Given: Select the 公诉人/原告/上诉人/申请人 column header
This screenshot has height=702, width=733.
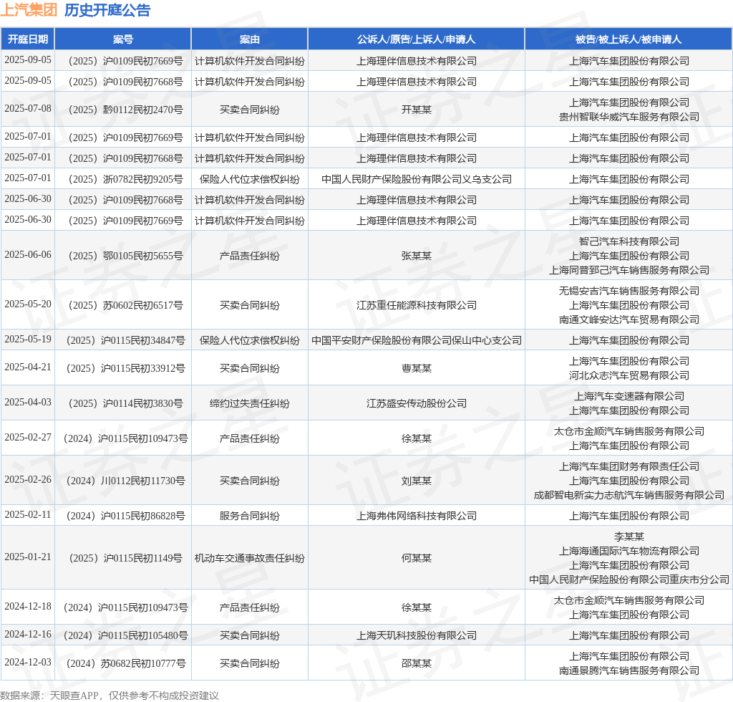Looking at the screenshot, I should [x=416, y=39].
